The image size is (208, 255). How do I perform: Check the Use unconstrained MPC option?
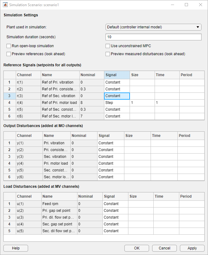[108, 46]
